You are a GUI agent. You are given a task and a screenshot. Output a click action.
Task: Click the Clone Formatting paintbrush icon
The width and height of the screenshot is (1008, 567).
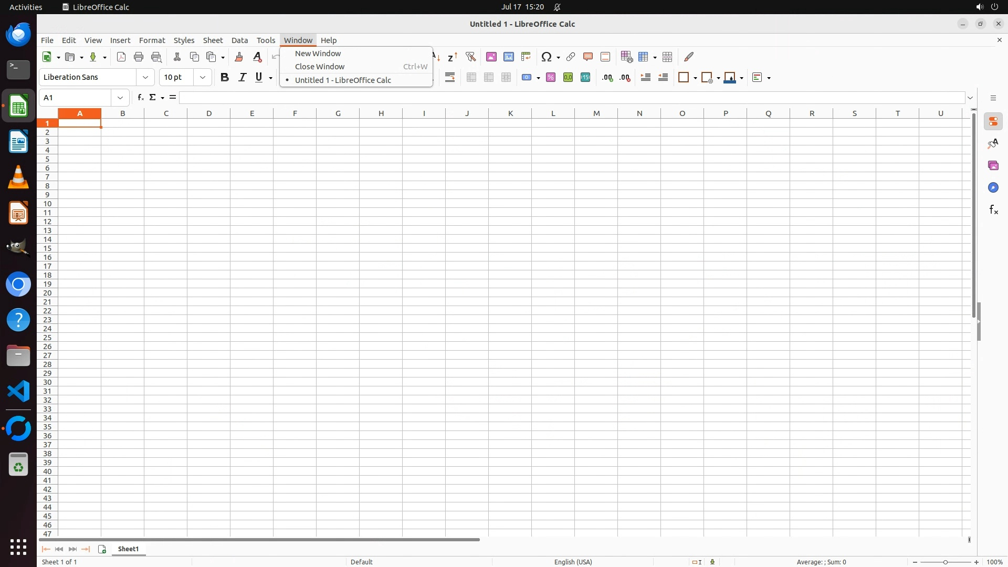pos(239,57)
